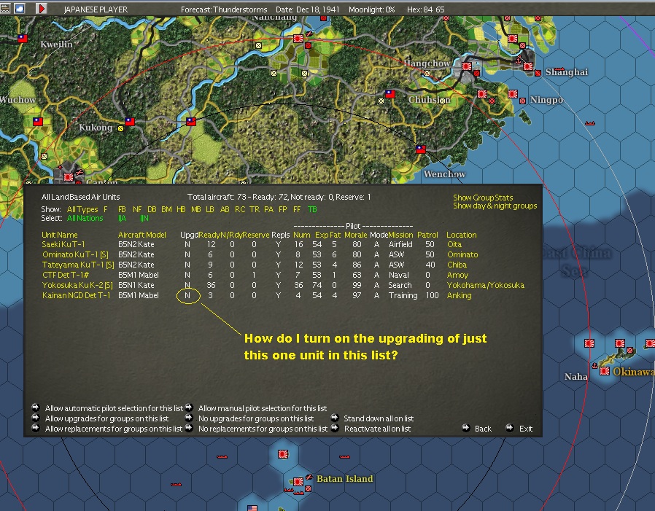655x511 pixels.
Task: Open the Yokosuka Ku K-2 [S] unit
Action: [78, 285]
